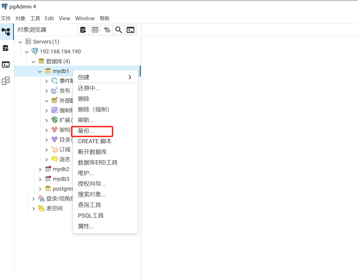Open the Window menu
The image size is (358, 278).
click(x=85, y=18)
